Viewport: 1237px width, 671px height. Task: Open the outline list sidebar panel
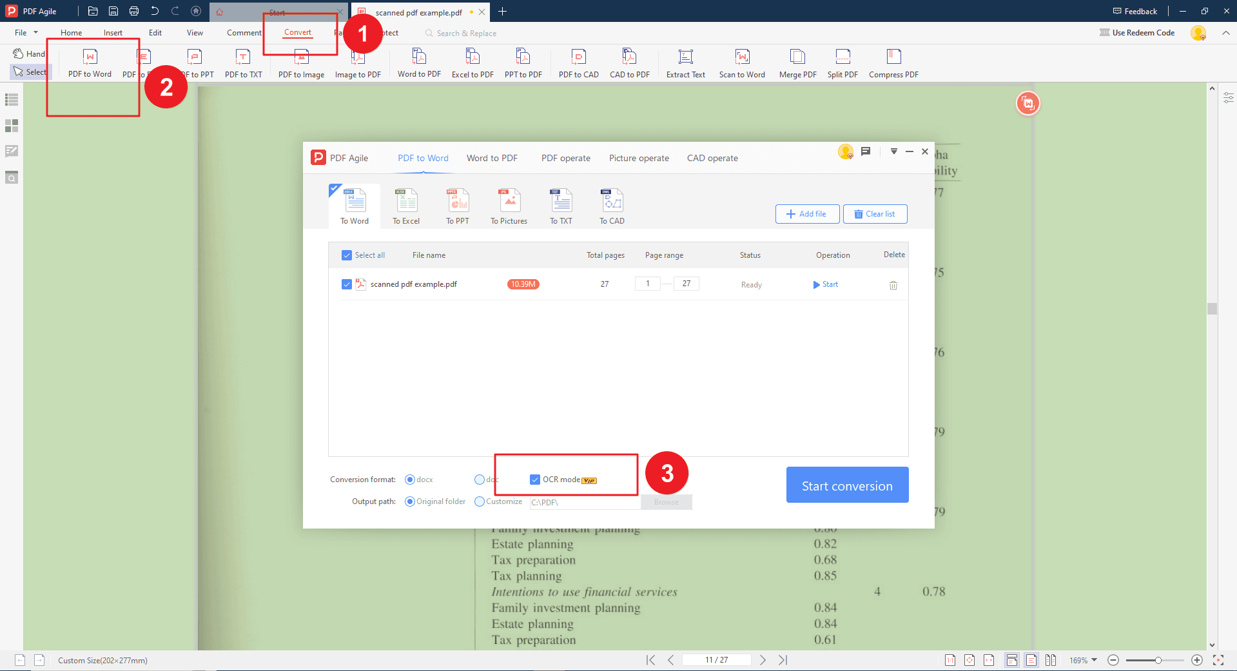(x=12, y=100)
